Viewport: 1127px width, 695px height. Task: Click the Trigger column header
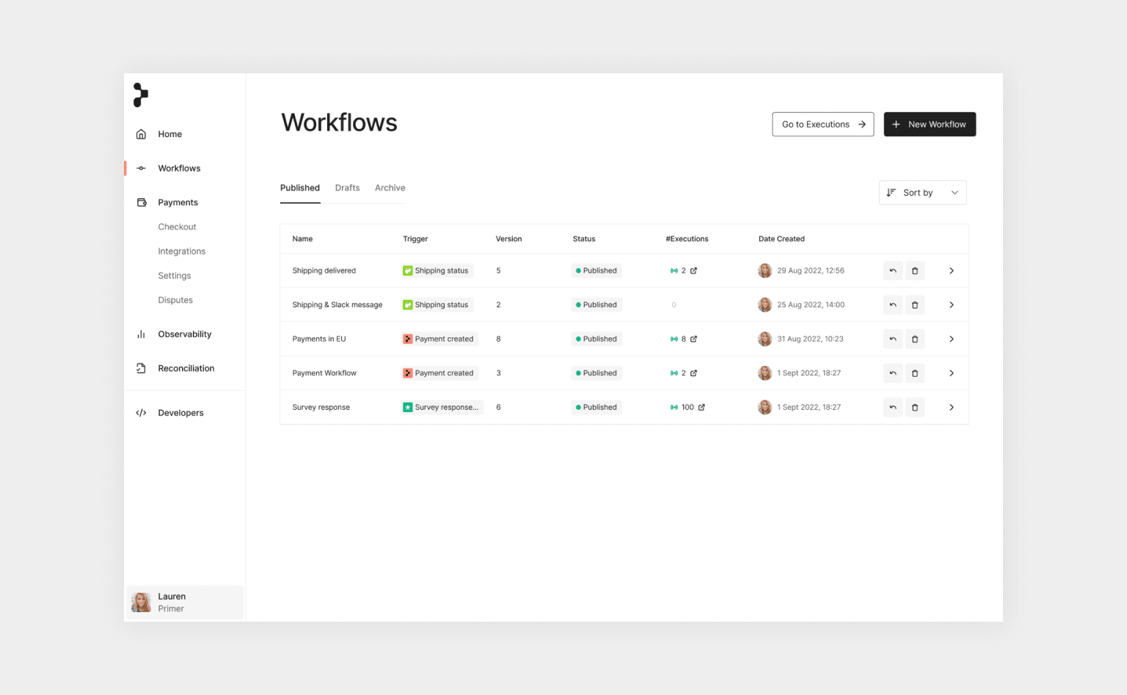(x=415, y=239)
